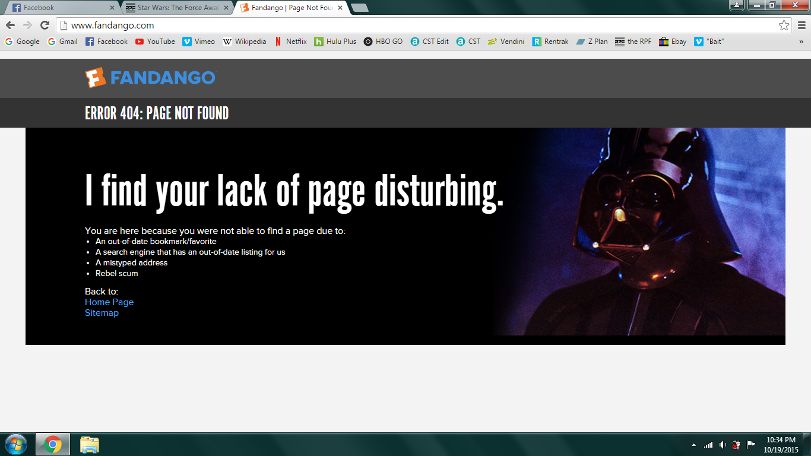Viewport: 811px width, 456px height.
Task: Select the Fandango Page Not Found tab
Action: tap(291, 8)
